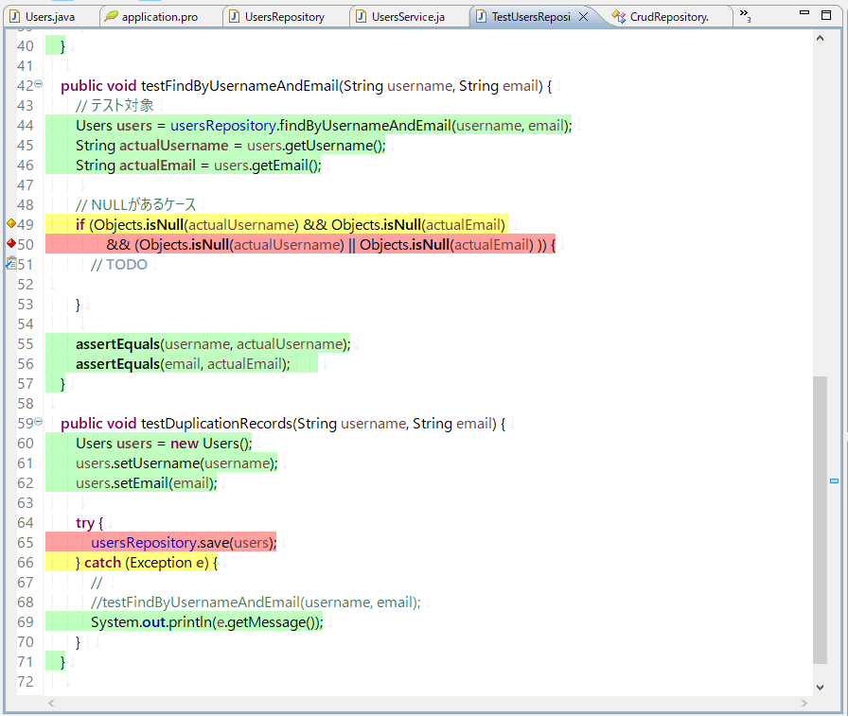This screenshot has width=848, height=716.
Task: Click Java file icon on TestUsersReposi tab
Action: 481,17
